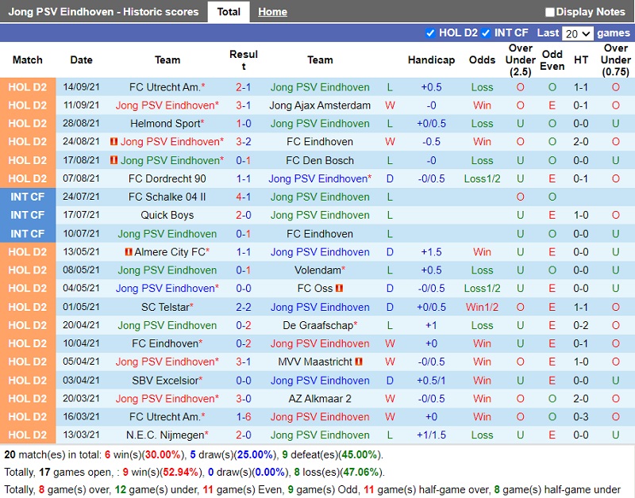Select the 0-3 half-time score on 16/03/21
This screenshot has width=635, height=498.
[581, 416]
